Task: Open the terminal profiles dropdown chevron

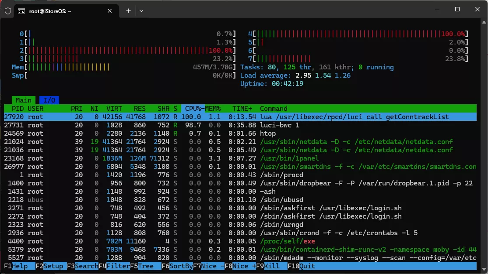Action: (x=141, y=11)
